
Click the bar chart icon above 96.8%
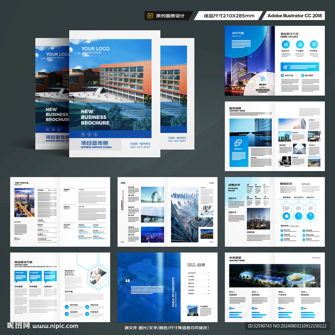click(x=263, y=79)
